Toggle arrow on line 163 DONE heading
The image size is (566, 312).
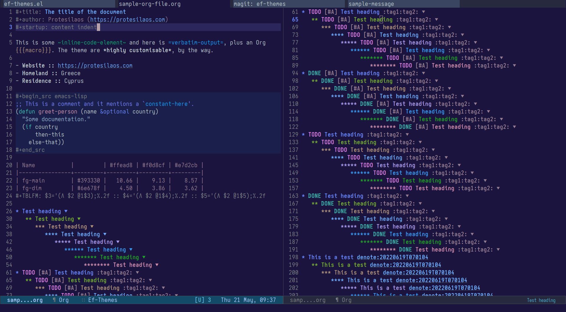[x=407, y=196]
